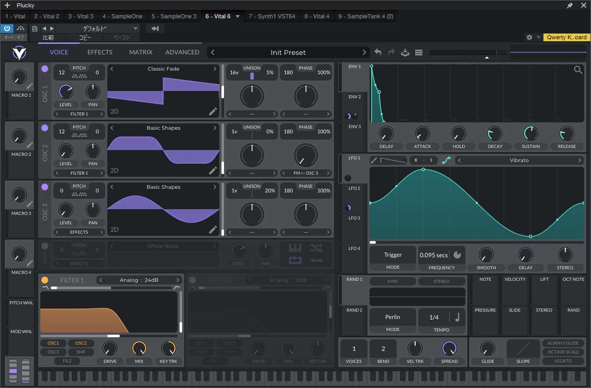Open the Init Preset selector
Image resolution: width=591 pixels, height=388 pixels.
(288, 52)
